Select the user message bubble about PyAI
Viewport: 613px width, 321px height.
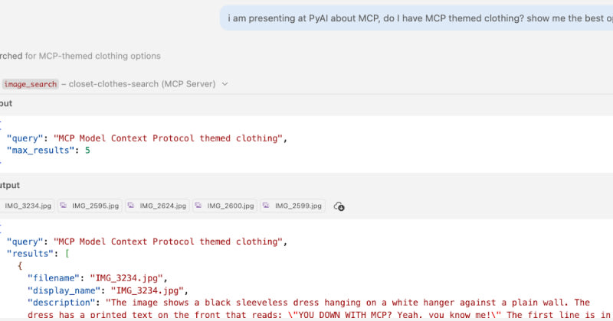(x=416, y=18)
